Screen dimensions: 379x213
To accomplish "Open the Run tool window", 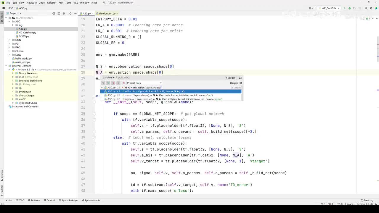I will pos(9,200).
